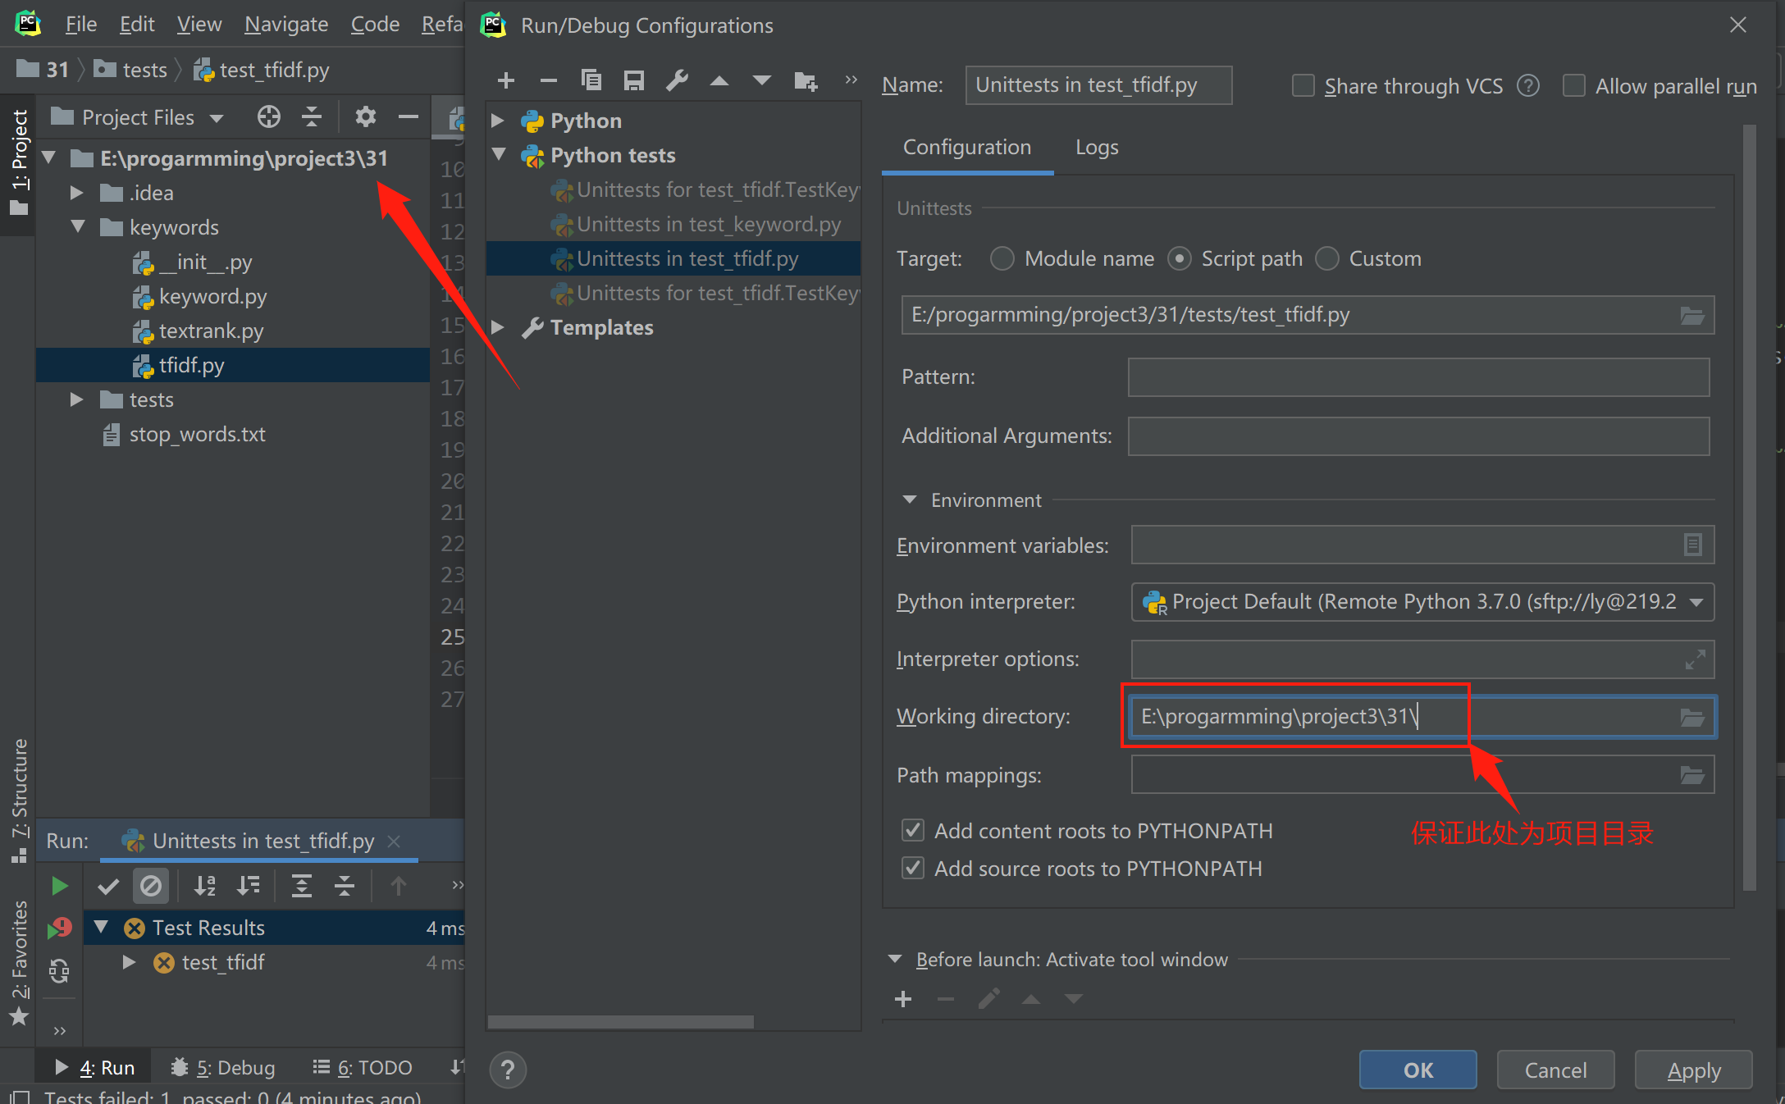Click the copy configuration icon

click(591, 80)
